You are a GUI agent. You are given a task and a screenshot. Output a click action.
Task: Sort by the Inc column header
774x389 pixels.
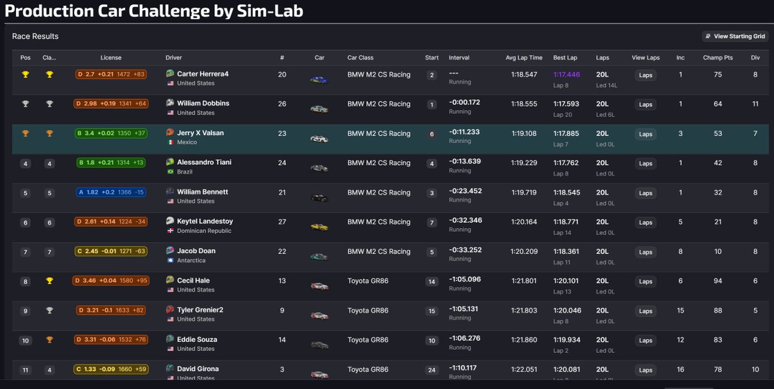pyautogui.click(x=680, y=57)
